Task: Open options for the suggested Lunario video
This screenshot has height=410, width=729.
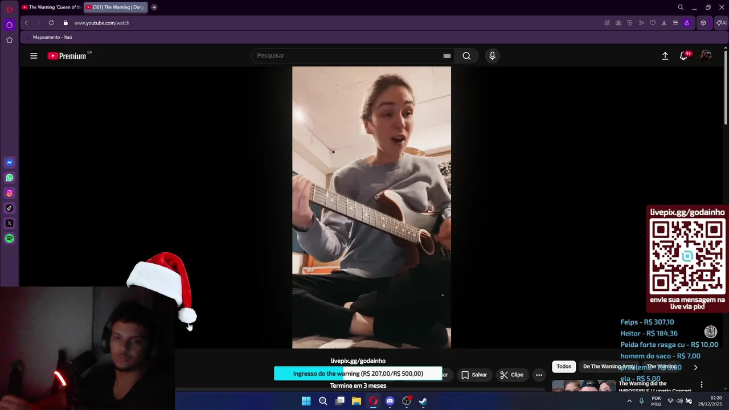Action: coord(702,385)
